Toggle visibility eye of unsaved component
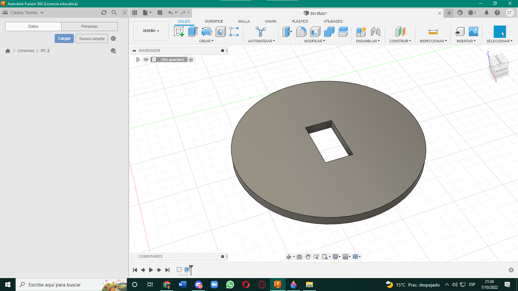The height and width of the screenshot is (291, 518). [x=146, y=59]
